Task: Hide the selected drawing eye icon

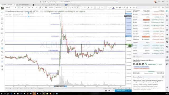Action: 130,8
